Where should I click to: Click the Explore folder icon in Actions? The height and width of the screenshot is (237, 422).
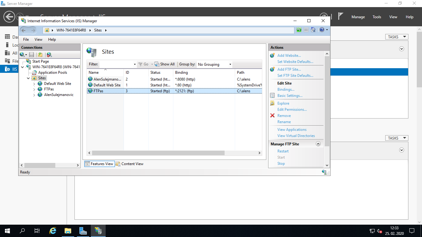click(272, 103)
